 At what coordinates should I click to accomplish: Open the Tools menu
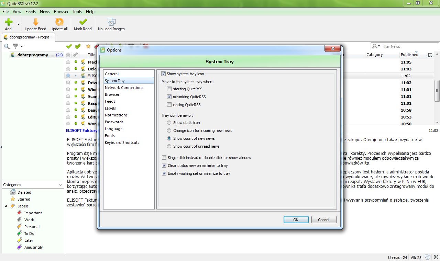pos(77,11)
